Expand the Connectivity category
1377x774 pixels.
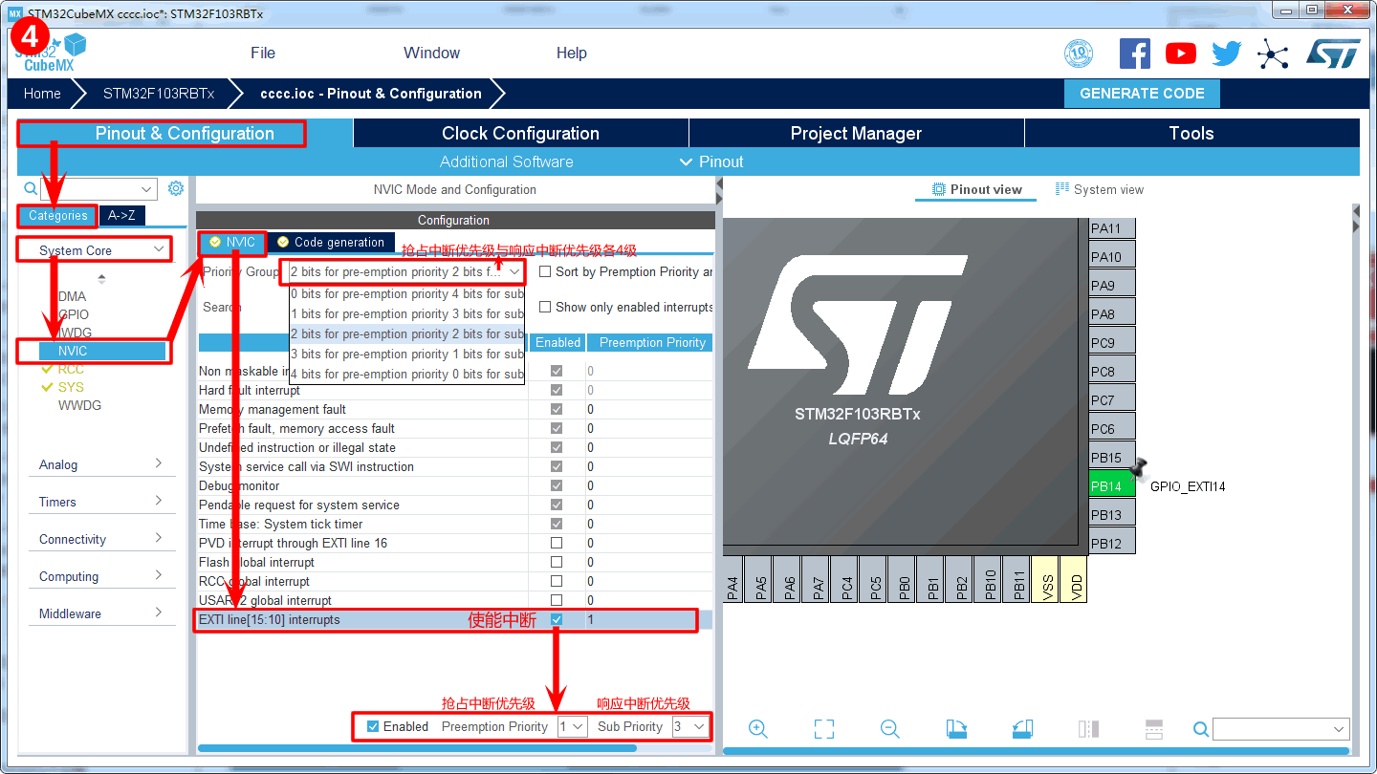pos(100,539)
